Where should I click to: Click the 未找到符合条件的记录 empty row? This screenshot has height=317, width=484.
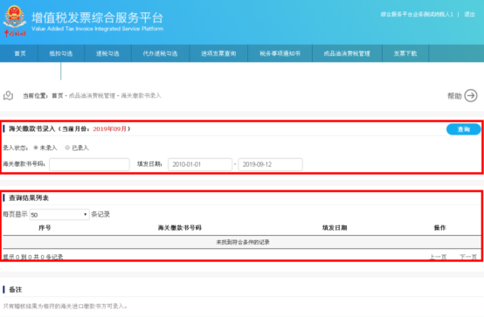242,242
